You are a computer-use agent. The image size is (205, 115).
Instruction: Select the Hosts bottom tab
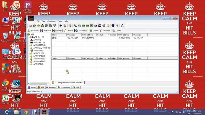32,87
